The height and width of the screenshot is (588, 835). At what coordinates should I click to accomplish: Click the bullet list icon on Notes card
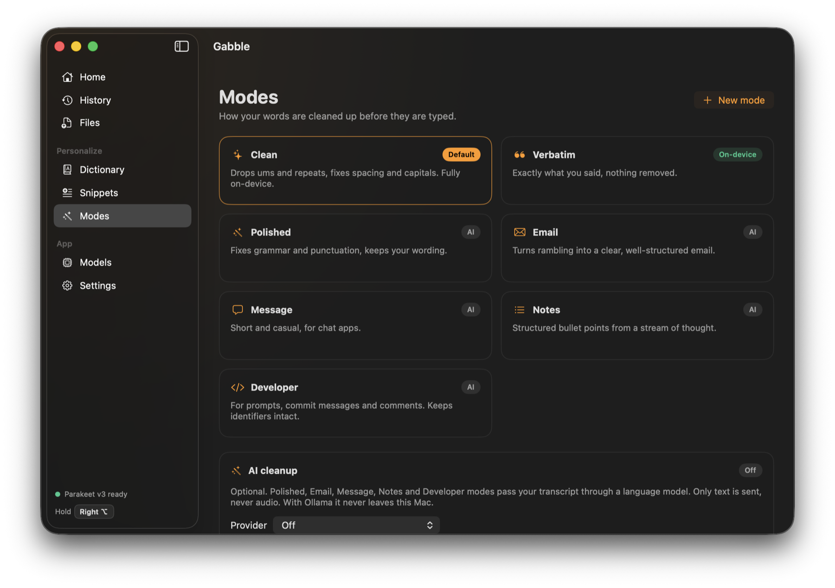point(520,310)
